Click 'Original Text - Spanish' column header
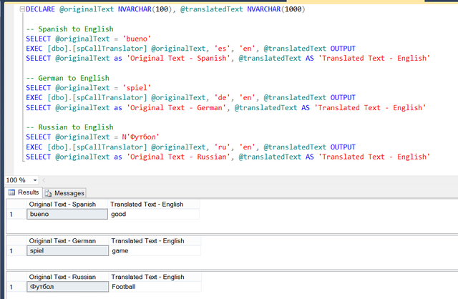458x299 pixels. click(x=67, y=205)
